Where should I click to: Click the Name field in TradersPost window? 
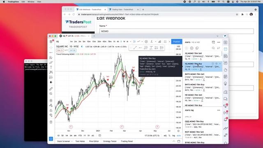176,31
